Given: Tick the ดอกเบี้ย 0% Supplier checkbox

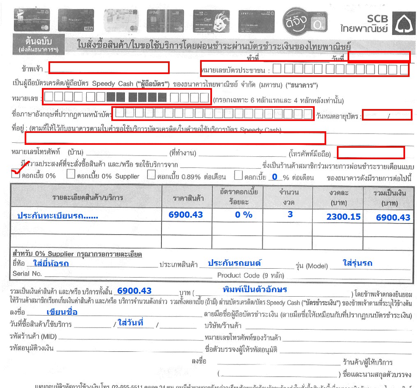Looking at the screenshot, I should 71,174.
